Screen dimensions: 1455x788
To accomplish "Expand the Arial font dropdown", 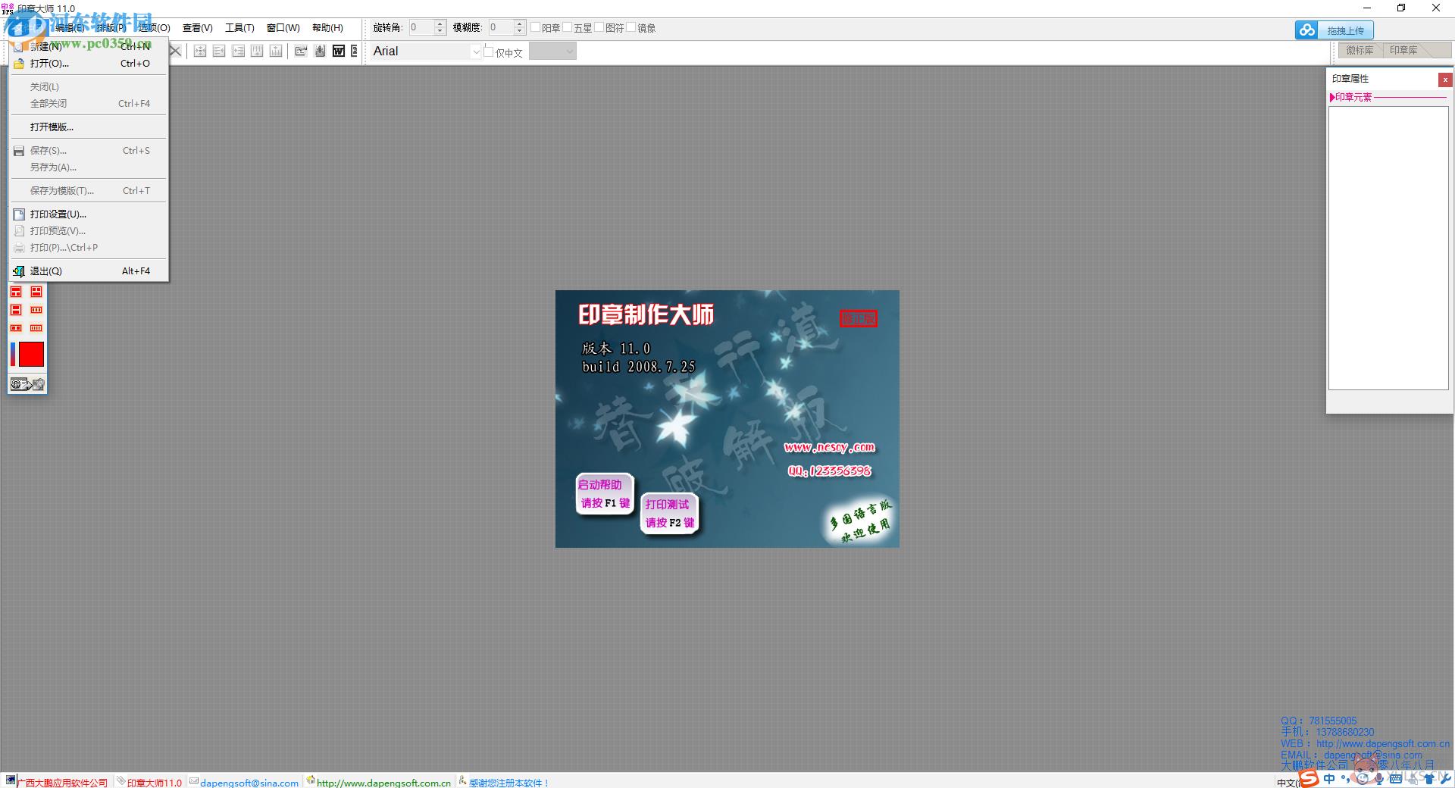I will (x=476, y=52).
